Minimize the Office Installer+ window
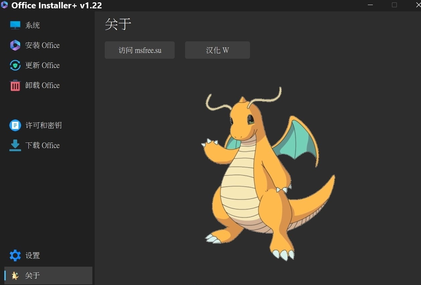Viewport: 421px width, 285px height. pyautogui.click(x=370, y=5)
